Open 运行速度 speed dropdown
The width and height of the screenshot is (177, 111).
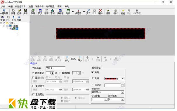(123, 99)
